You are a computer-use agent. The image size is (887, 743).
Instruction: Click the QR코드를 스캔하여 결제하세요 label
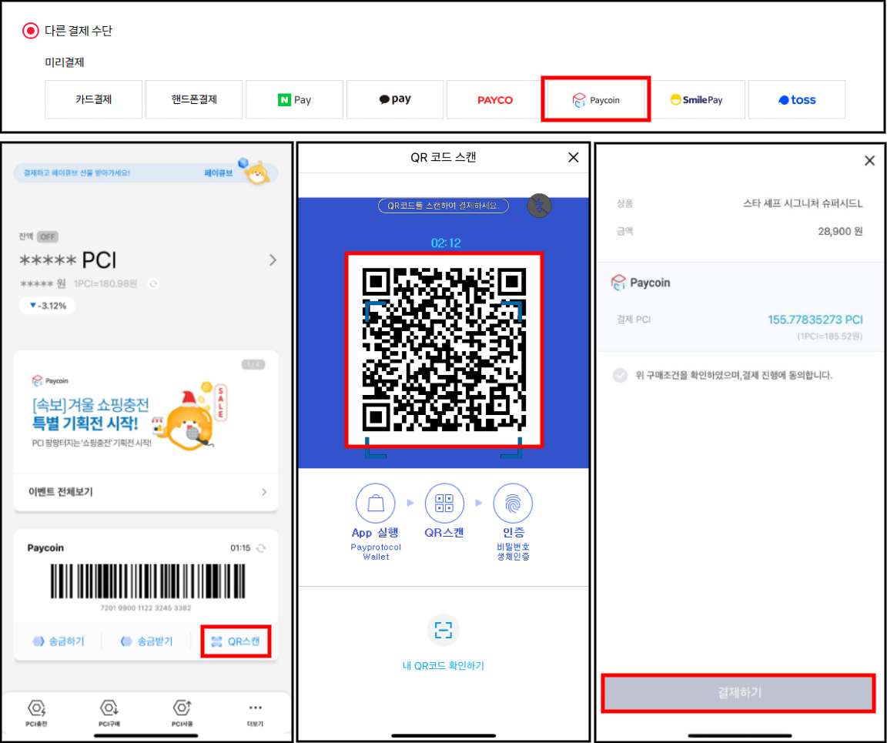click(x=443, y=206)
